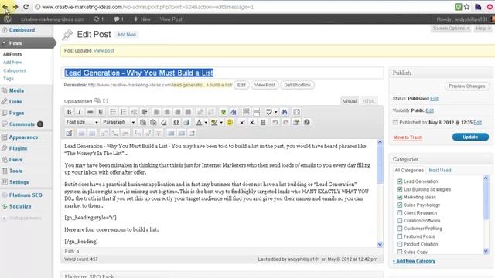
Task: Open the Font size dropdown
Action: pos(82,122)
